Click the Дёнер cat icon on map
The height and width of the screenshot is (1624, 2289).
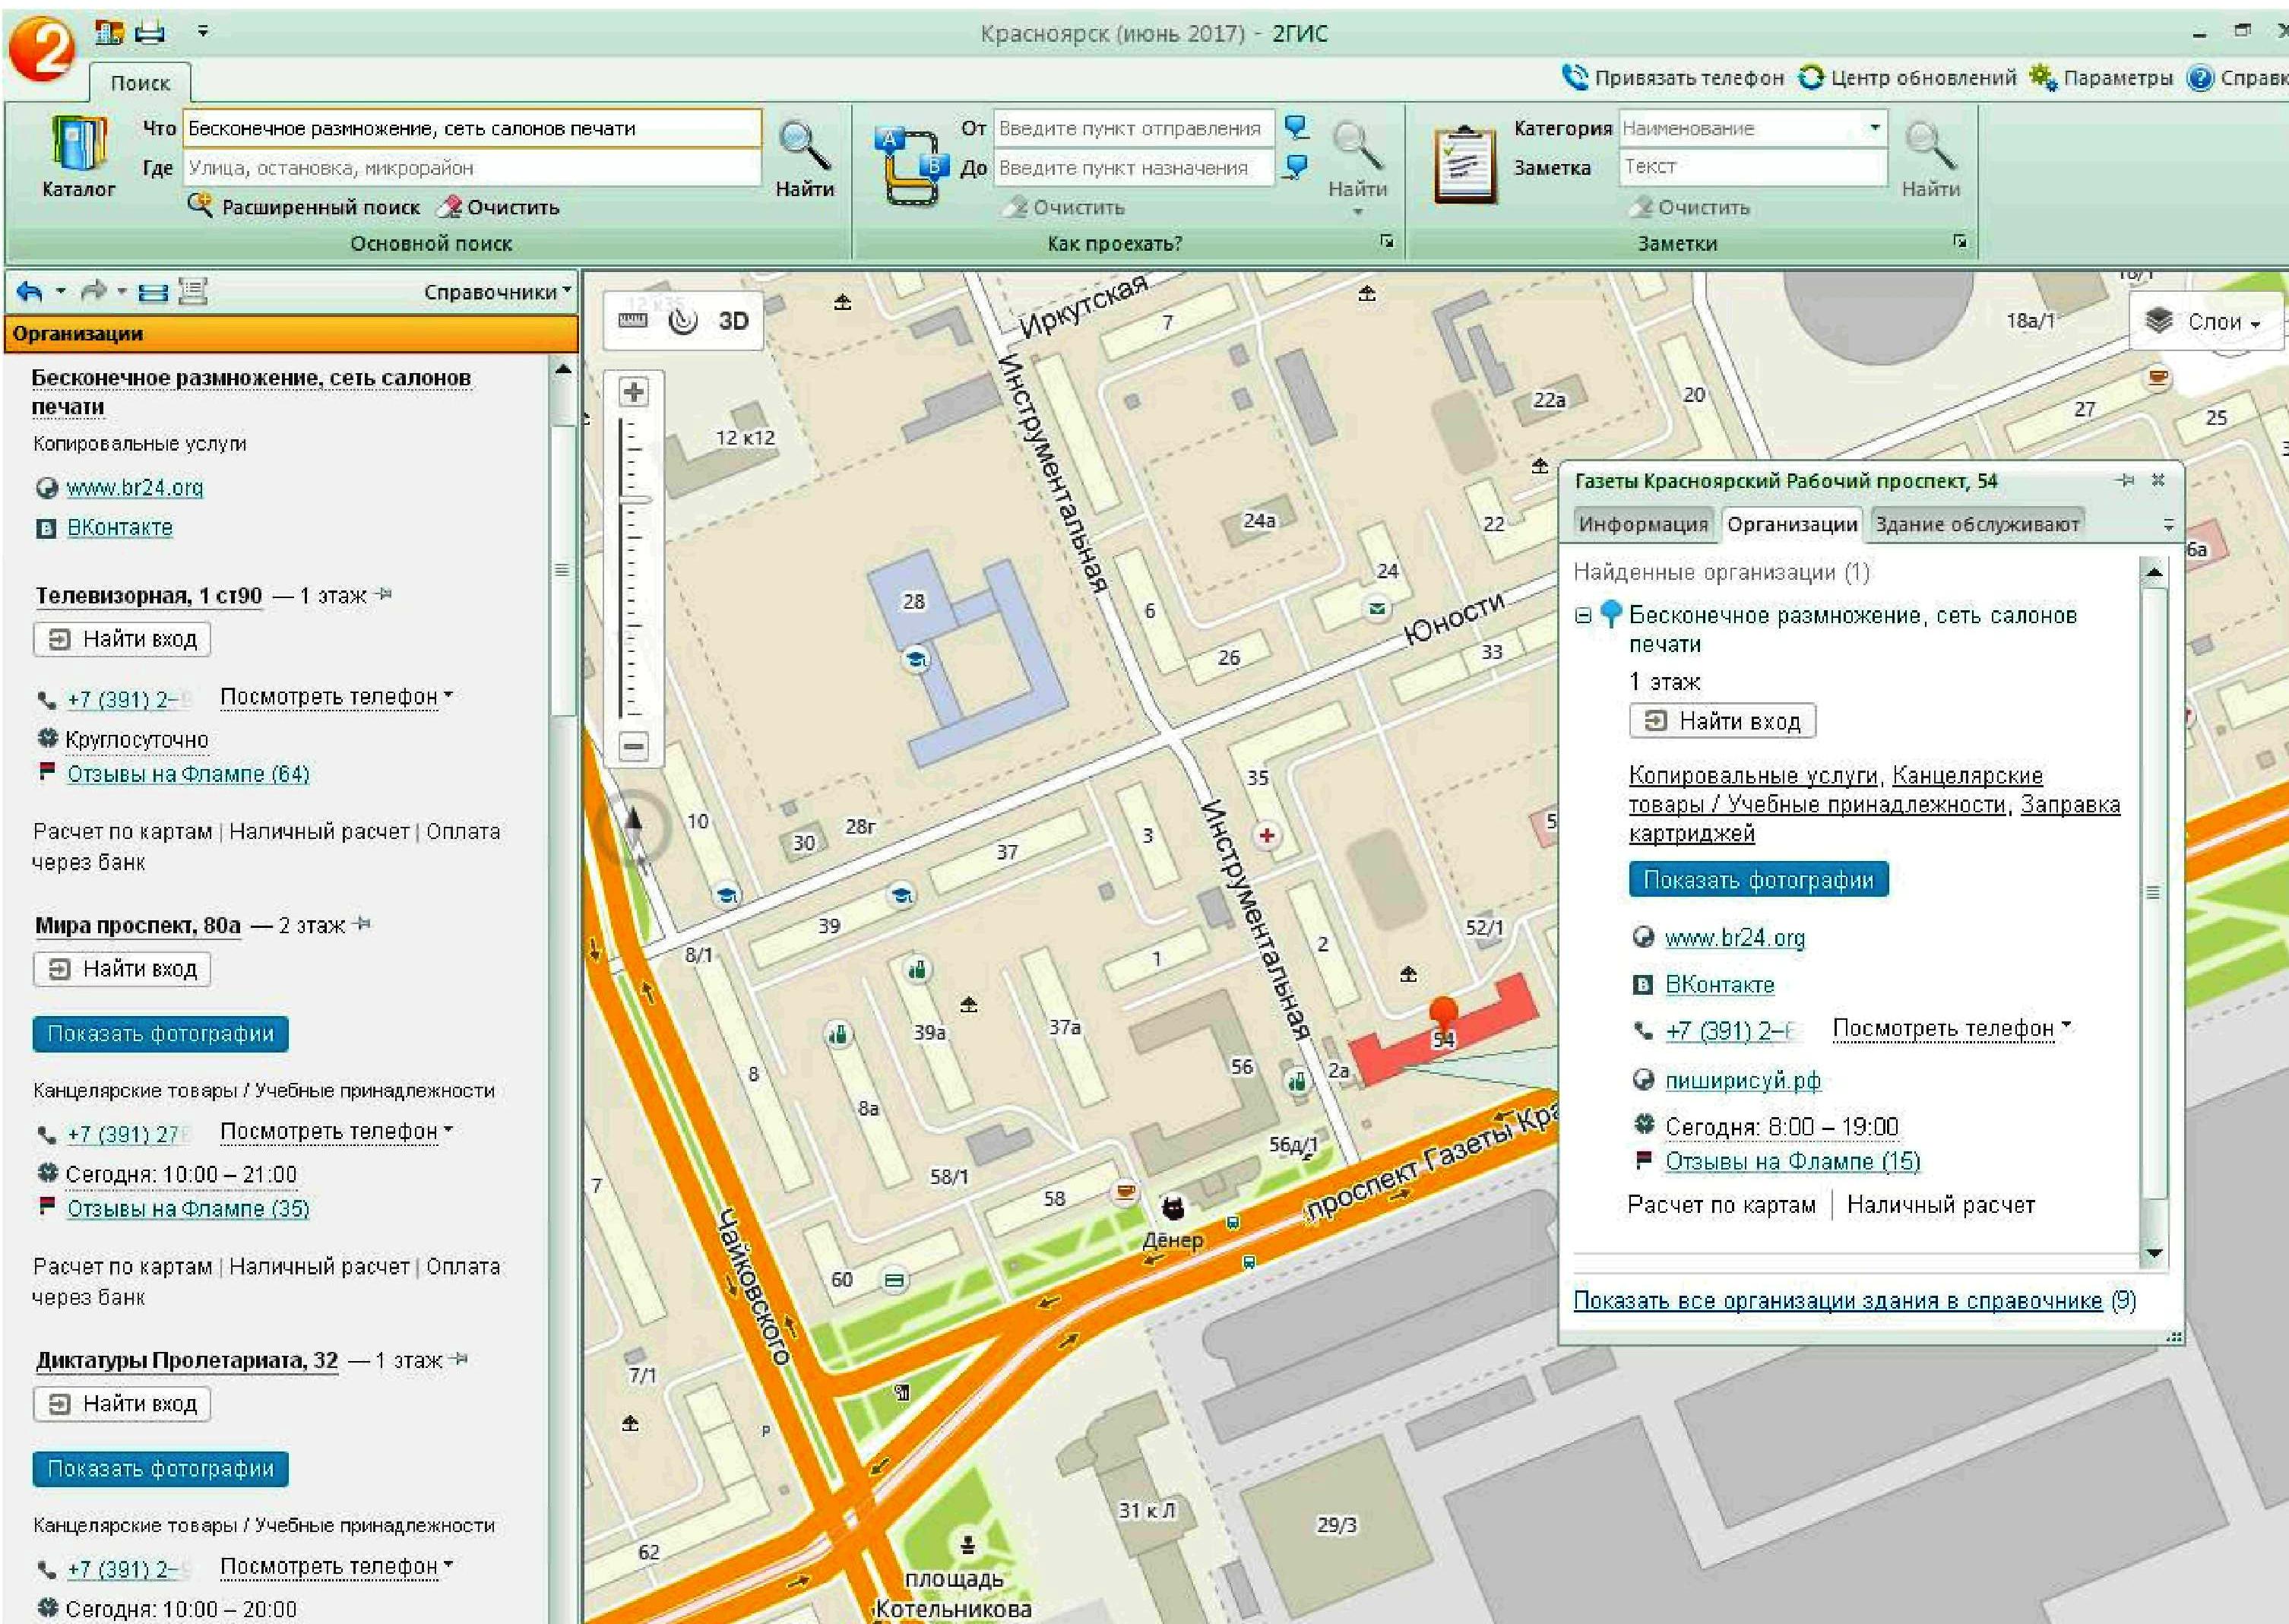(1173, 1209)
